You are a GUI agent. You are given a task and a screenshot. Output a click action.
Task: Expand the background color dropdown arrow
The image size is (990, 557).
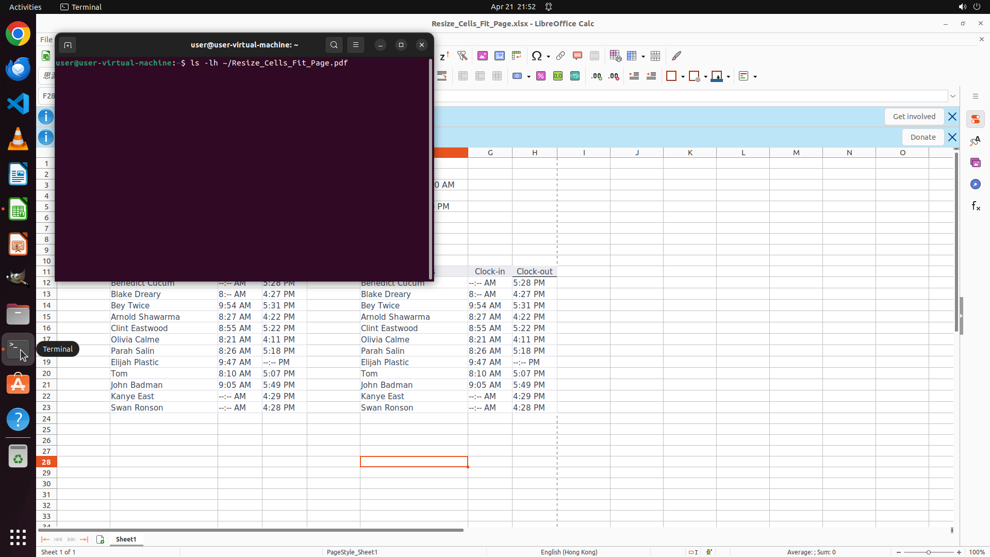click(729, 77)
